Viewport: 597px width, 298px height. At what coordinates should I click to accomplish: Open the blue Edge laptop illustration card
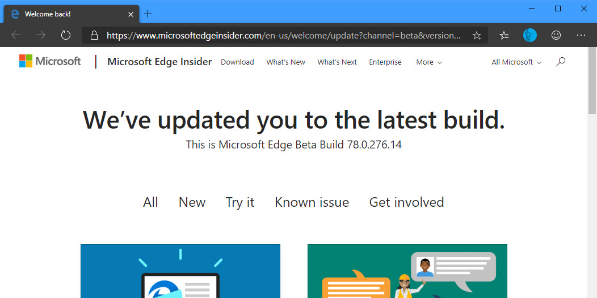180,271
